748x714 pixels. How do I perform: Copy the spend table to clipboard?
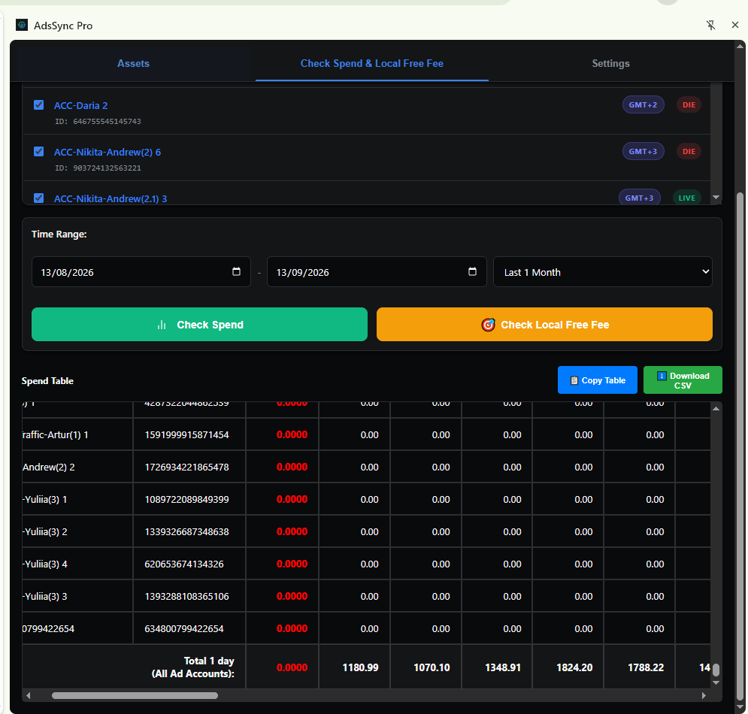597,380
